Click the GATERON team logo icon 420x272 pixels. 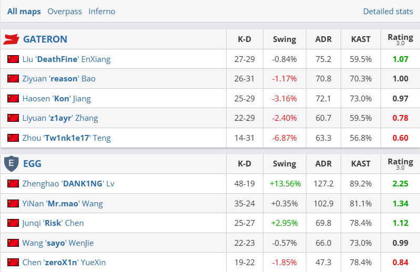point(11,39)
